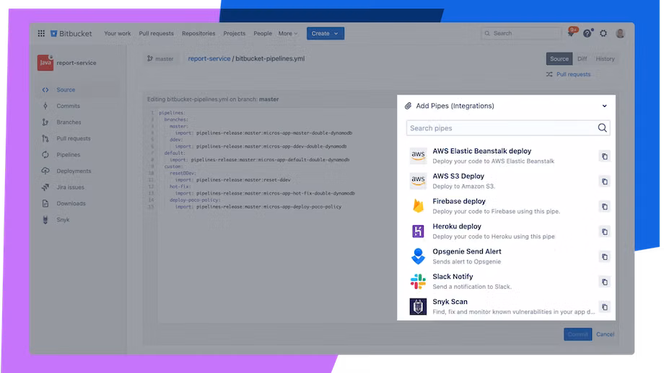
Task: Open the notifications bell
Action: [571, 34]
